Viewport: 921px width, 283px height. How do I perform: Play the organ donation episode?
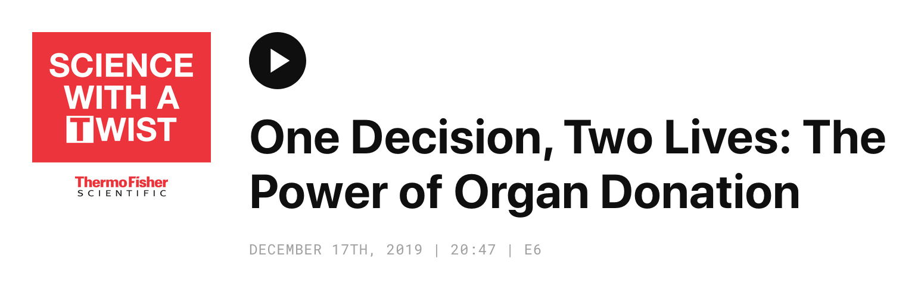277,61
